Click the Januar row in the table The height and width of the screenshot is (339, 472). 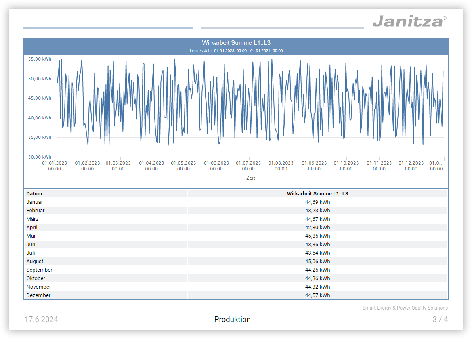35,202
